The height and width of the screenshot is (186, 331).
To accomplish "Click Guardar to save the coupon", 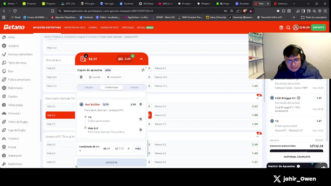I will tap(95, 77).
